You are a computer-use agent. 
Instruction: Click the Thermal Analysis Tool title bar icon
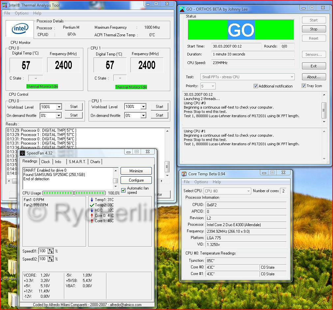click(5, 5)
